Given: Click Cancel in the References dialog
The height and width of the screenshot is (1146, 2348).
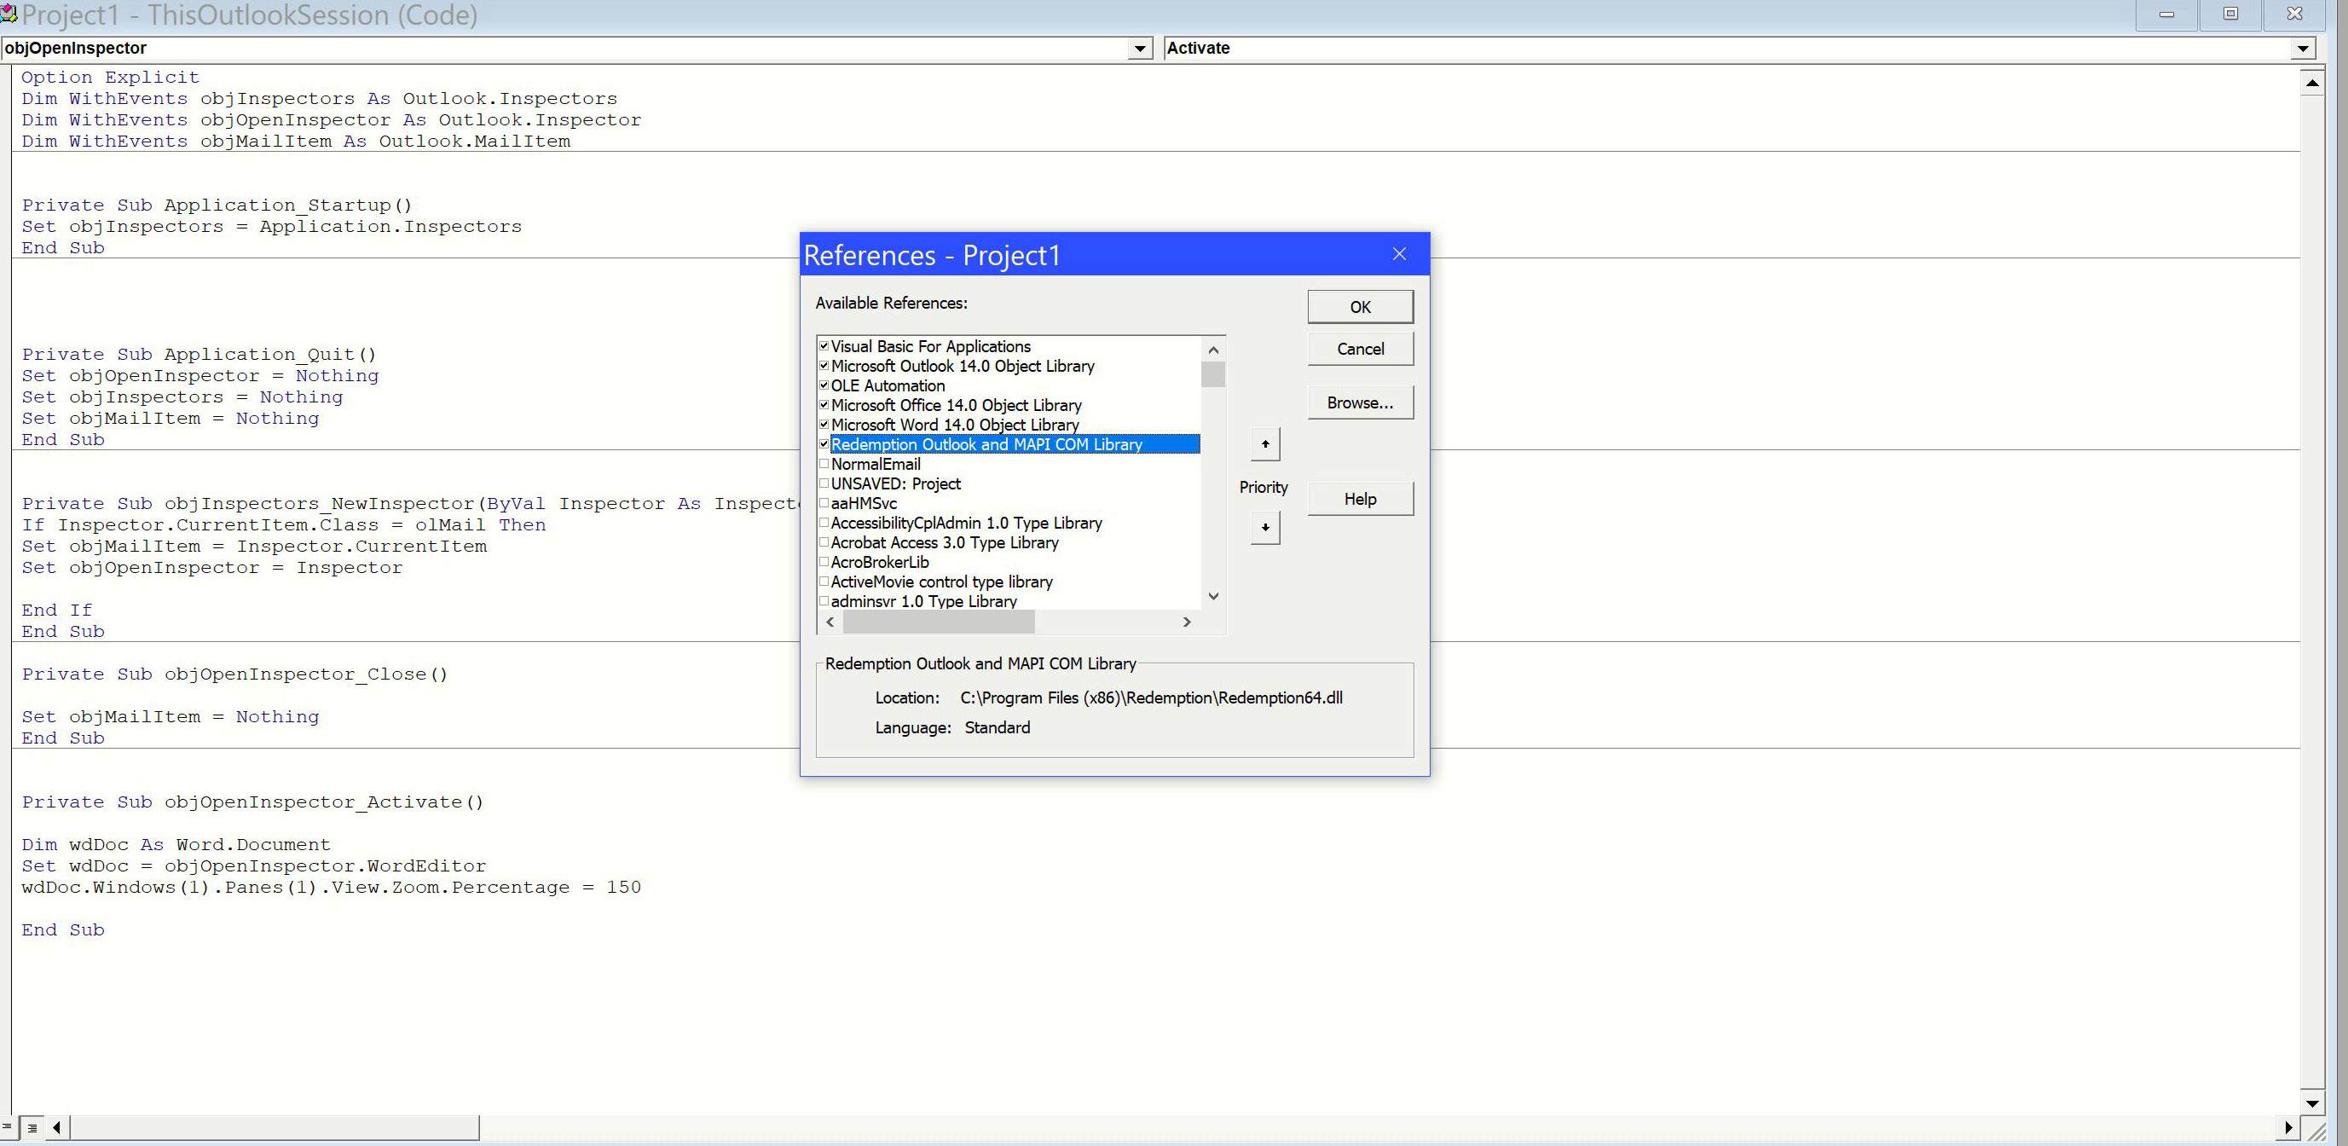Looking at the screenshot, I should pyautogui.click(x=1360, y=350).
